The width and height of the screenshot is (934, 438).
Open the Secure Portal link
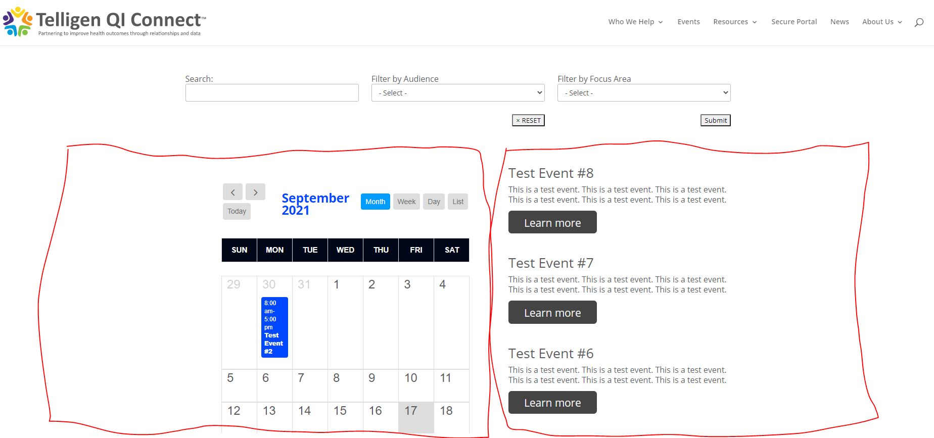tap(794, 22)
